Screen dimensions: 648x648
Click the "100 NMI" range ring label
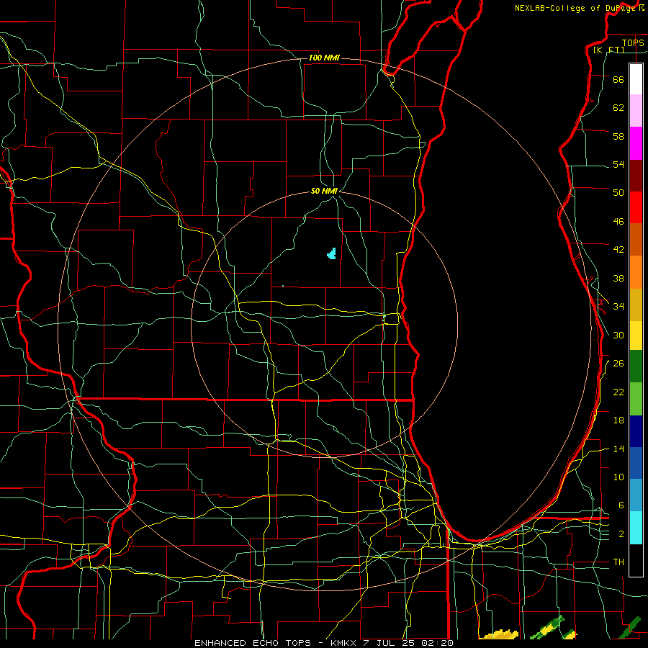click(324, 58)
